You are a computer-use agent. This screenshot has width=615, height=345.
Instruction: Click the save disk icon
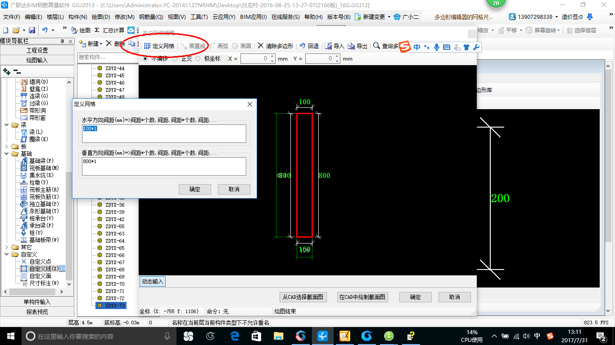click(x=32, y=30)
